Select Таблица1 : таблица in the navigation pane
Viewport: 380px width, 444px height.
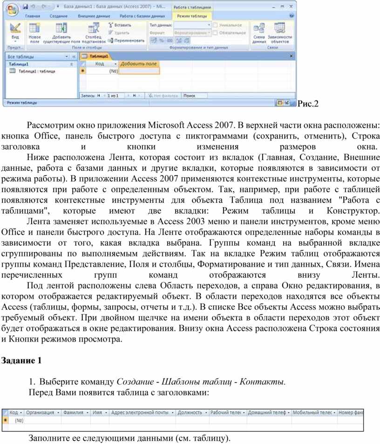tap(33, 71)
